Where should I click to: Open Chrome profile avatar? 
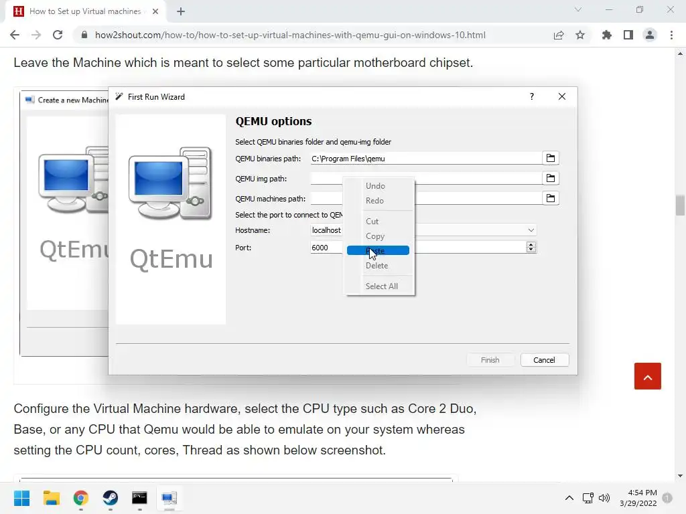pyautogui.click(x=650, y=35)
